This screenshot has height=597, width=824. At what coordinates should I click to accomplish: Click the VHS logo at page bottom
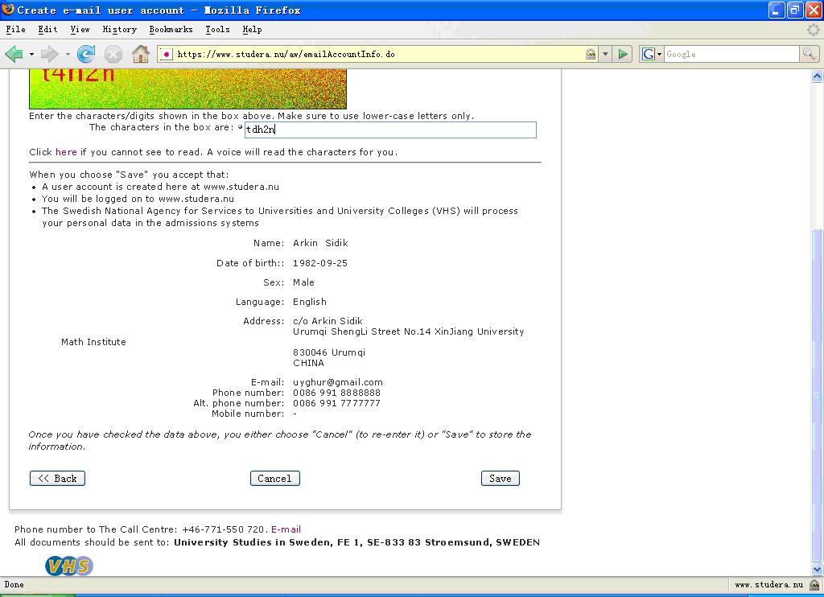(x=69, y=566)
